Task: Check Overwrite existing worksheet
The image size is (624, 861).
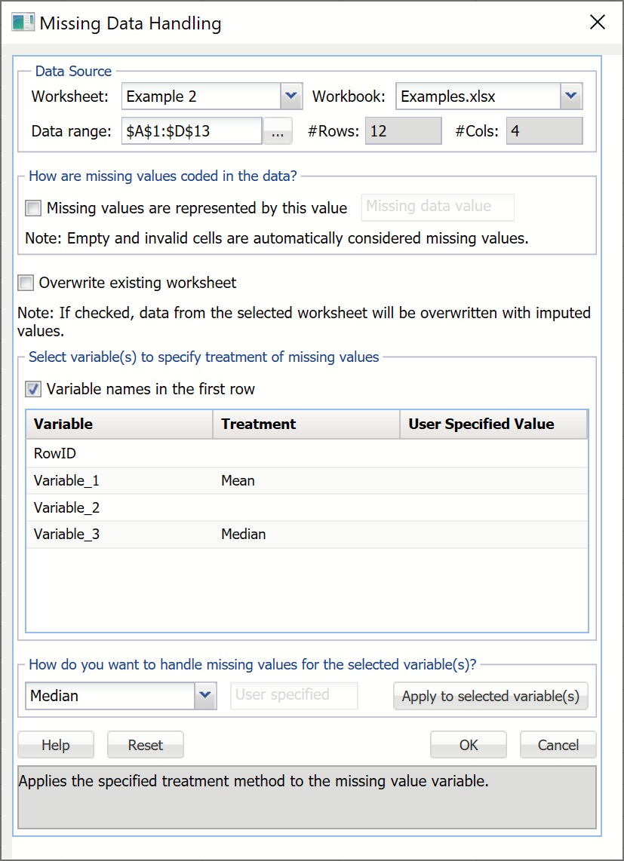Action: [x=25, y=282]
